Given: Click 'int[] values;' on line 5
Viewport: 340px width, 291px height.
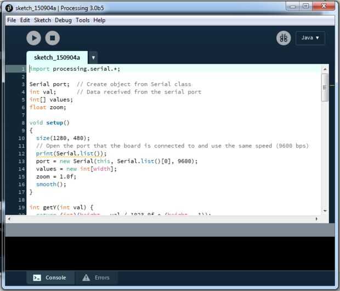Looking at the screenshot, I should click(x=51, y=100).
